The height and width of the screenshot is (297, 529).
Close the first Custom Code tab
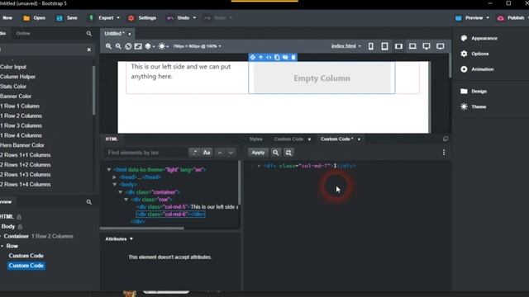(309, 139)
